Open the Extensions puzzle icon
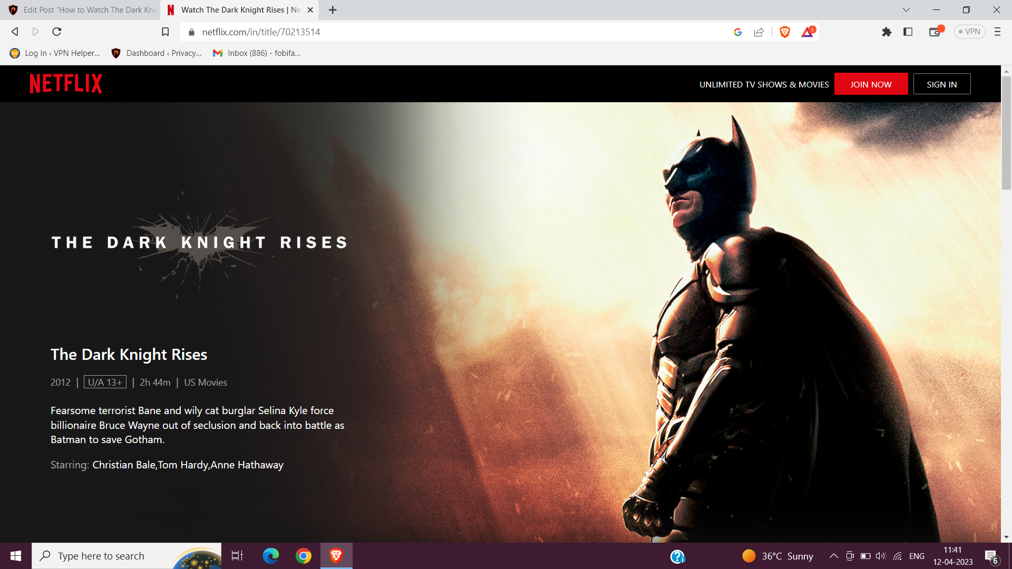The width and height of the screenshot is (1012, 569). [887, 32]
